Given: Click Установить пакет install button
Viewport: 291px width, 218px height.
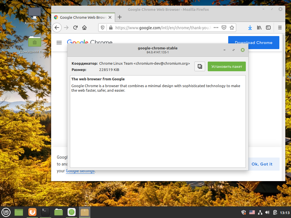Looking at the screenshot, I should pyautogui.click(x=226, y=66).
